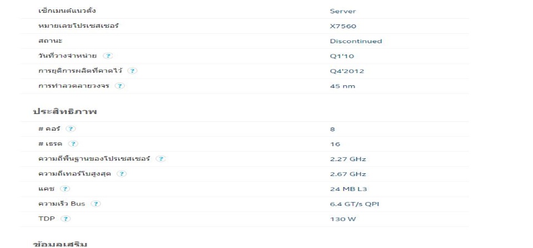
Task: Click help icon next to วันที่วางจำหน่าย
Action: (x=108, y=56)
